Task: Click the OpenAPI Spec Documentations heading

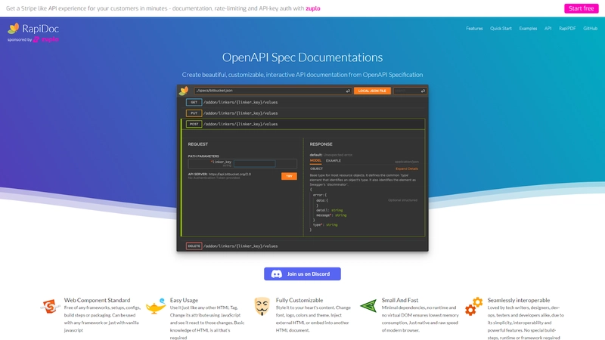Action: 302,57
